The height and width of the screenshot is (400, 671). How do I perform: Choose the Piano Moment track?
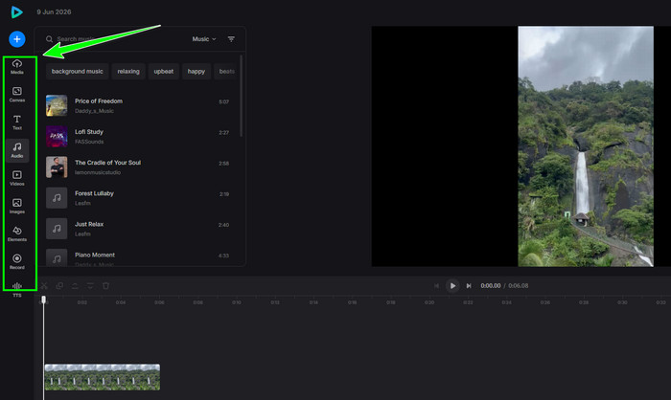click(x=140, y=256)
